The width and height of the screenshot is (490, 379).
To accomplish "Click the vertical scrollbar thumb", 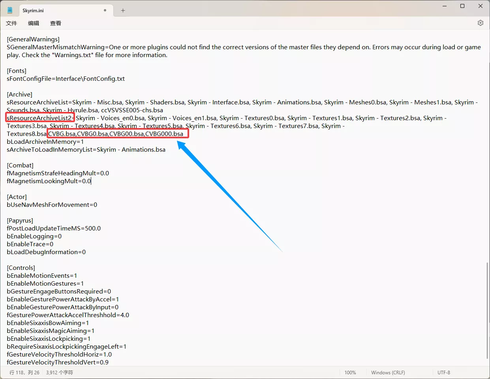I will pyautogui.click(x=487, y=311).
